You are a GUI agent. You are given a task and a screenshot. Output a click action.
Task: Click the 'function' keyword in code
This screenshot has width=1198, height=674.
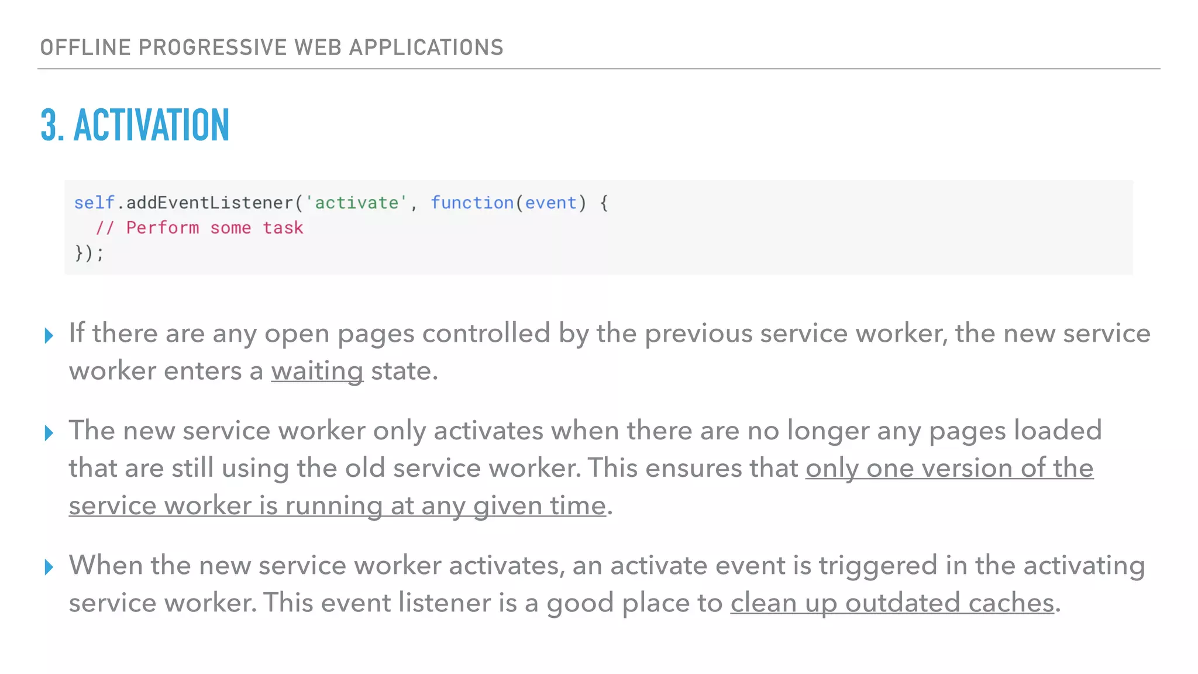[471, 203]
